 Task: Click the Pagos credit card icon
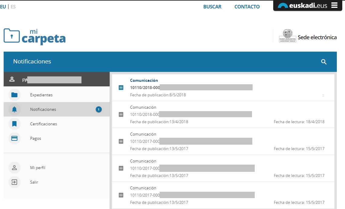click(14, 139)
